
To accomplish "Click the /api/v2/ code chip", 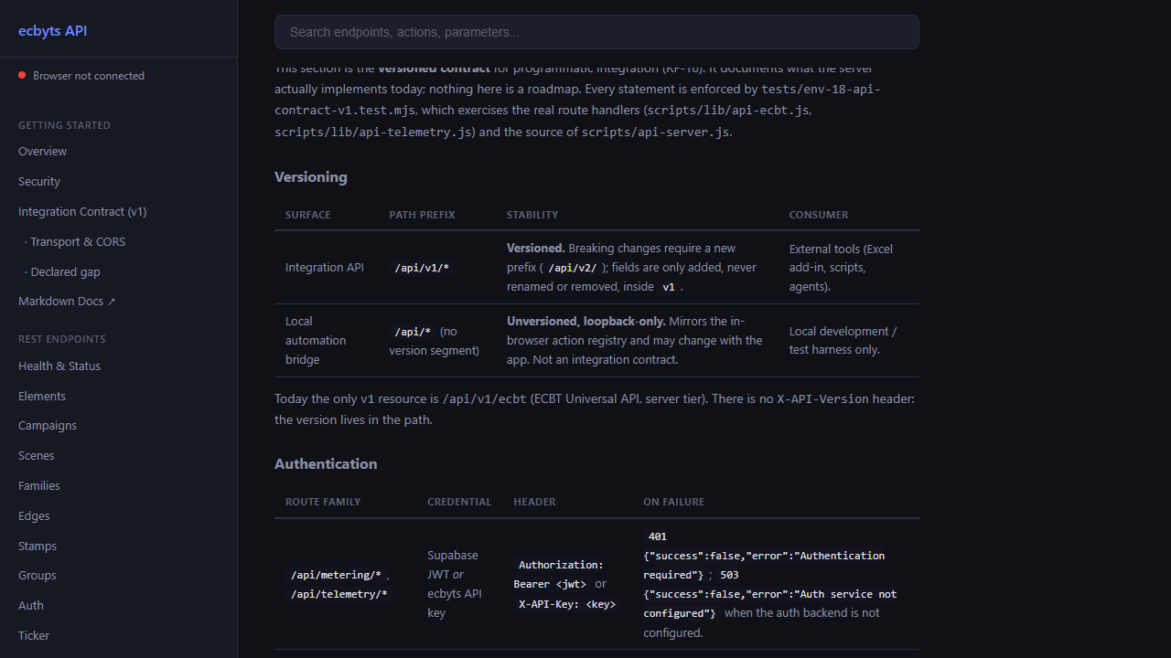I will pyautogui.click(x=573, y=268).
